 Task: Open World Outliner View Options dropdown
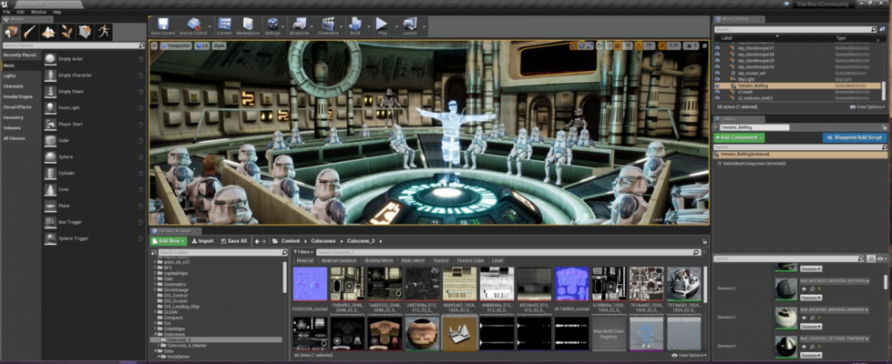(x=867, y=106)
